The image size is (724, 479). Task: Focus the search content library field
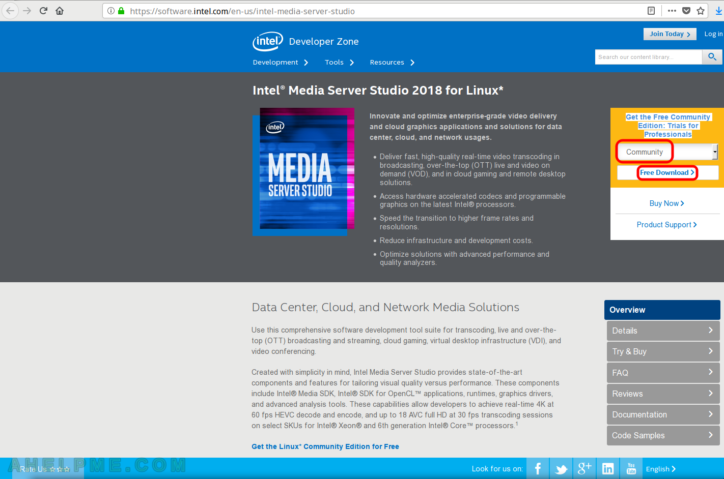coord(648,57)
